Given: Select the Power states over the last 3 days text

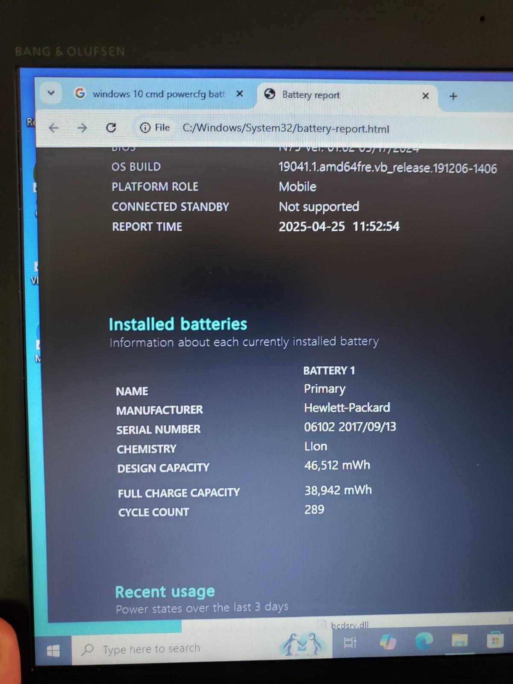Looking at the screenshot, I should (x=202, y=608).
